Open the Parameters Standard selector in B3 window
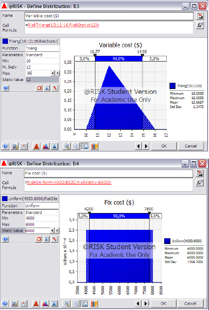 [x=43, y=55]
